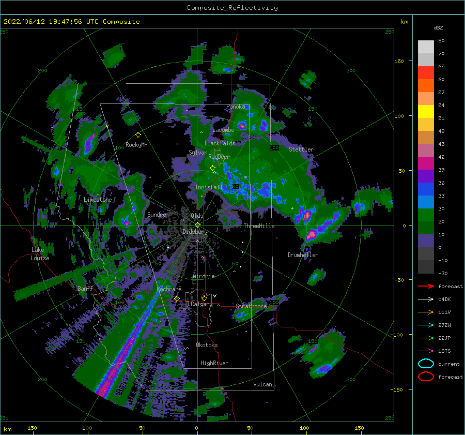The image size is (465, 435).
Task: Select the blue 33-36 dBZ color band
Action: point(426,189)
